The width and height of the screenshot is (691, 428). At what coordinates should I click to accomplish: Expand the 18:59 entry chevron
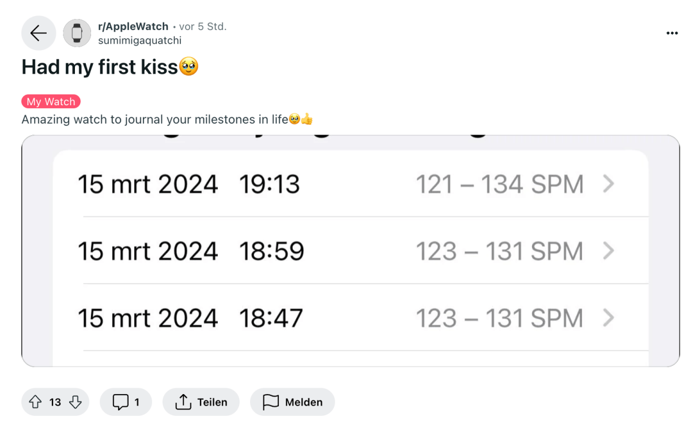coord(609,251)
